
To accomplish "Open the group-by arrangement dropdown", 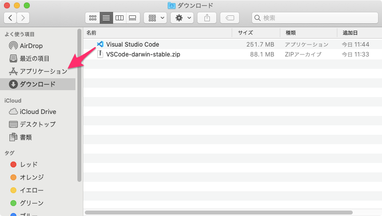I will 155,18.
